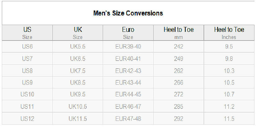Viewport: 256px width, 128px height.
Task: Click the Heel to Toe mm header
Action: (178, 33)
